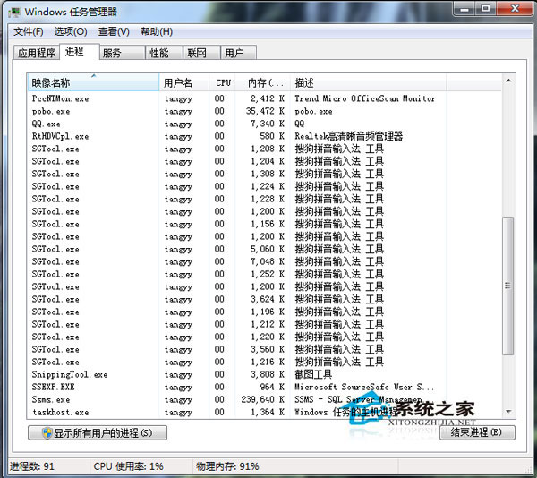Image resolution: width=537 pixels, height=478 pixels.
Task: Select SGTool.exe row with 1,204 K
Action: coord(264,161)
